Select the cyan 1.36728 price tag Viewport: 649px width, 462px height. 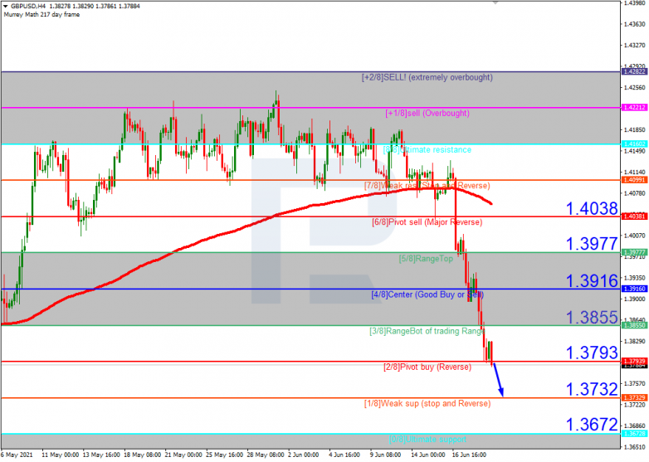point(634,434)
